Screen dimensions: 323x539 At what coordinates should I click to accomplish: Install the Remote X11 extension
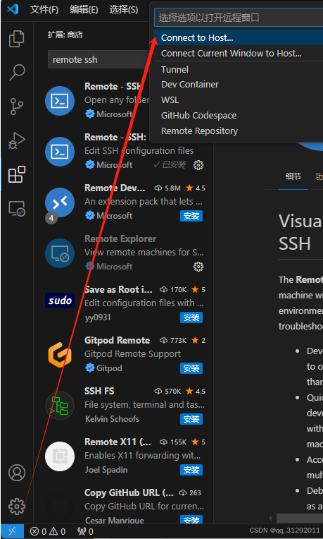[x=191, y=470]
